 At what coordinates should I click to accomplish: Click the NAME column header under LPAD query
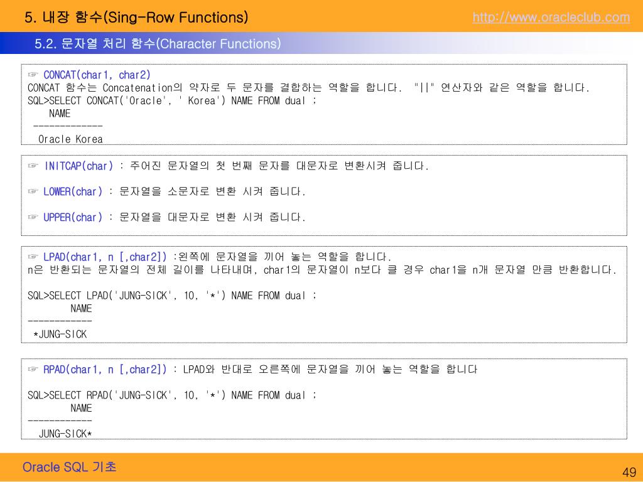[x=81, y=309]
